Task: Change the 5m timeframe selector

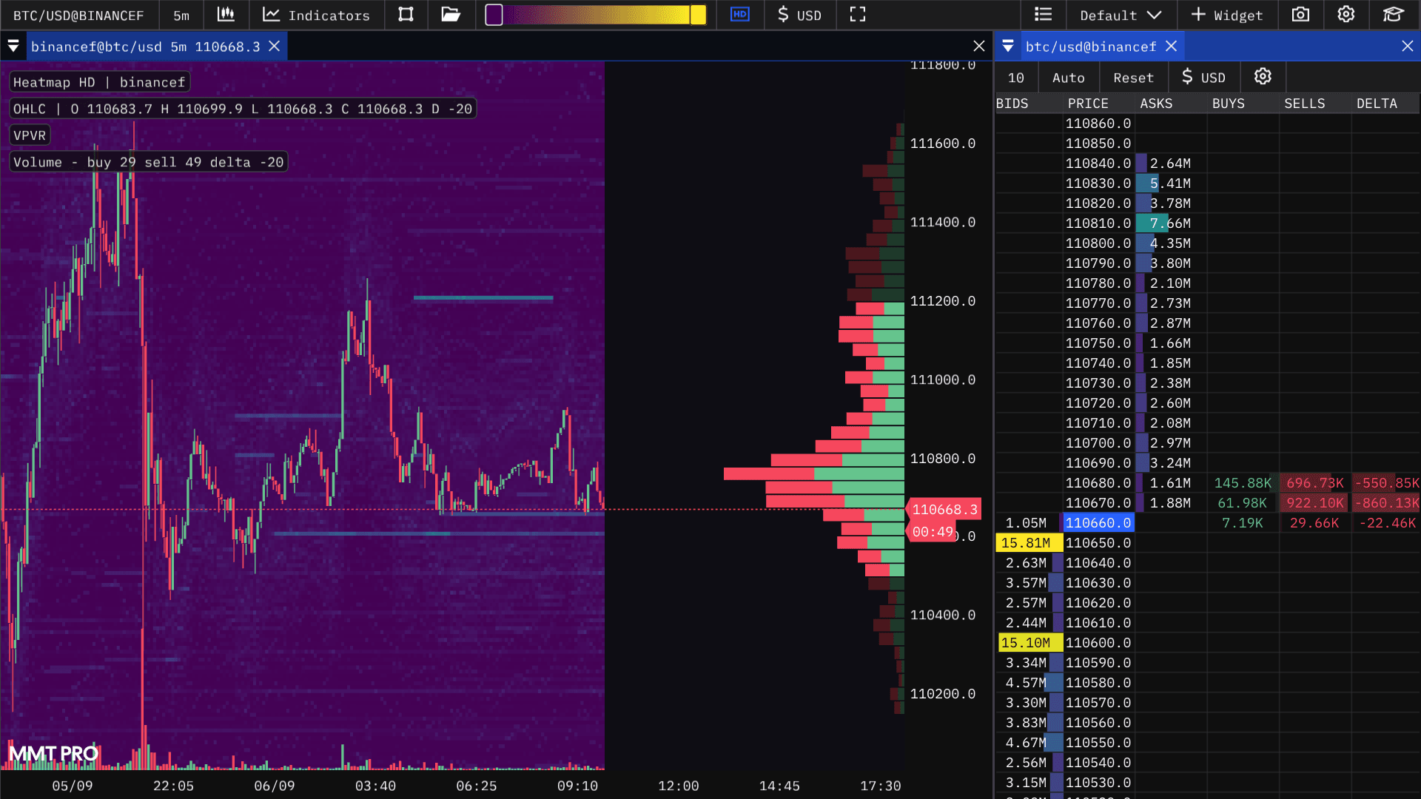Action: point(181,15)
